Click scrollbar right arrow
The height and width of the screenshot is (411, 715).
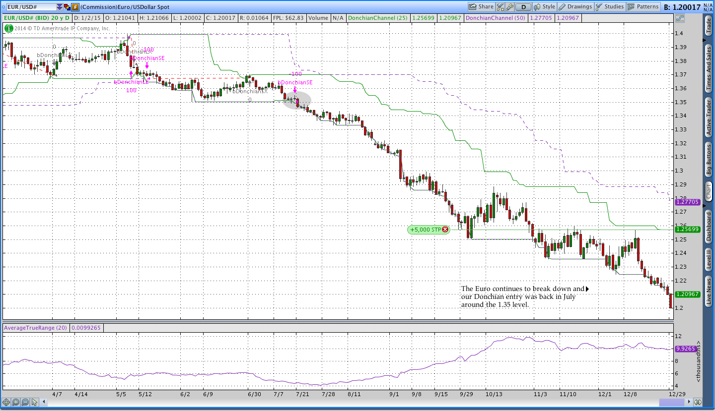pos(689,402)
